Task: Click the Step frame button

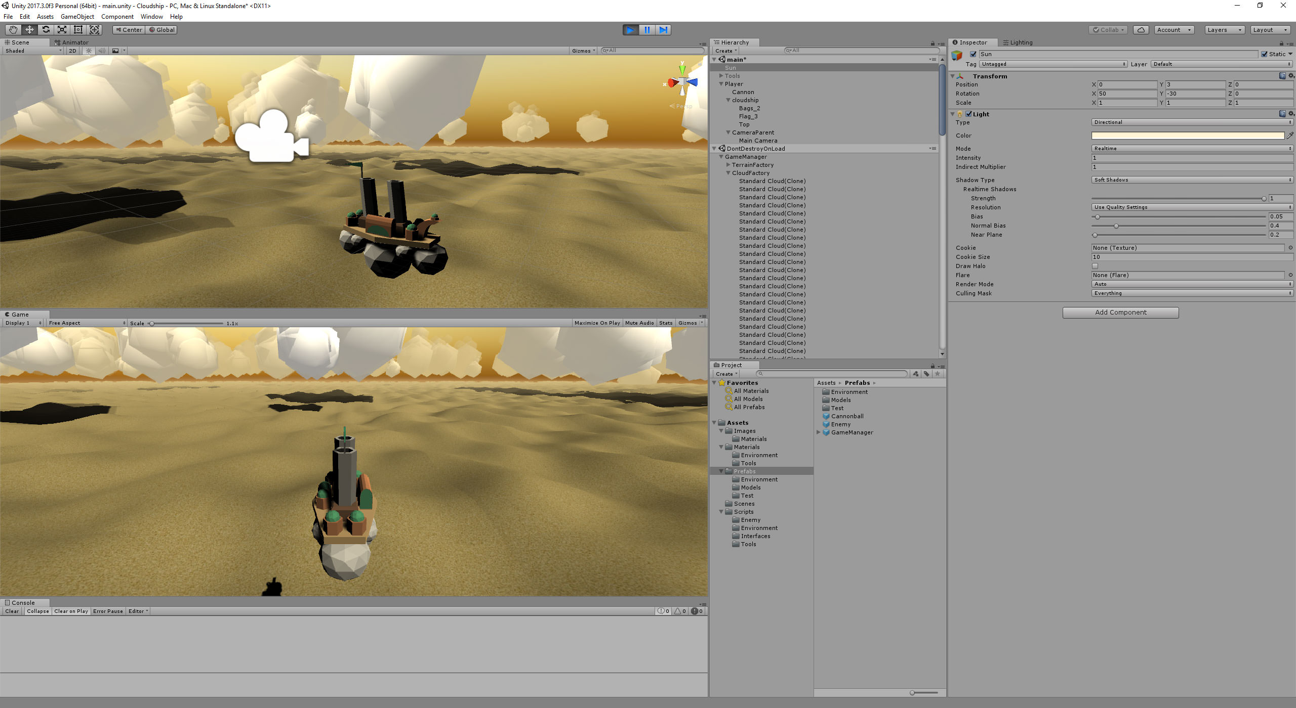Action: point(663,30)
